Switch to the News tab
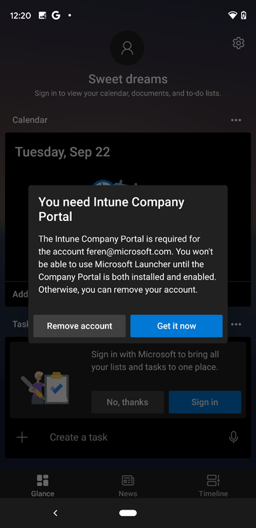256x528 pixels. 128,485
